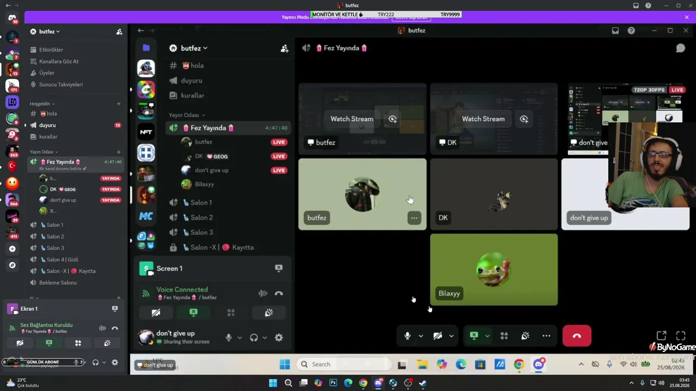Disconnect using phone icon beside Ses Bağlantısı Kuruldu

pos(115,328)
